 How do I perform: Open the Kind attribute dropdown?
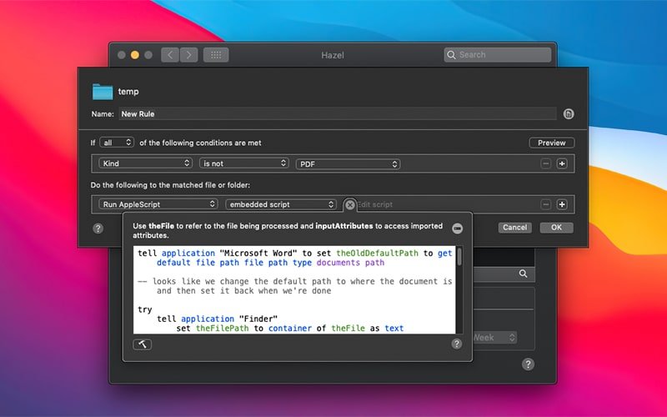[144, 163]
